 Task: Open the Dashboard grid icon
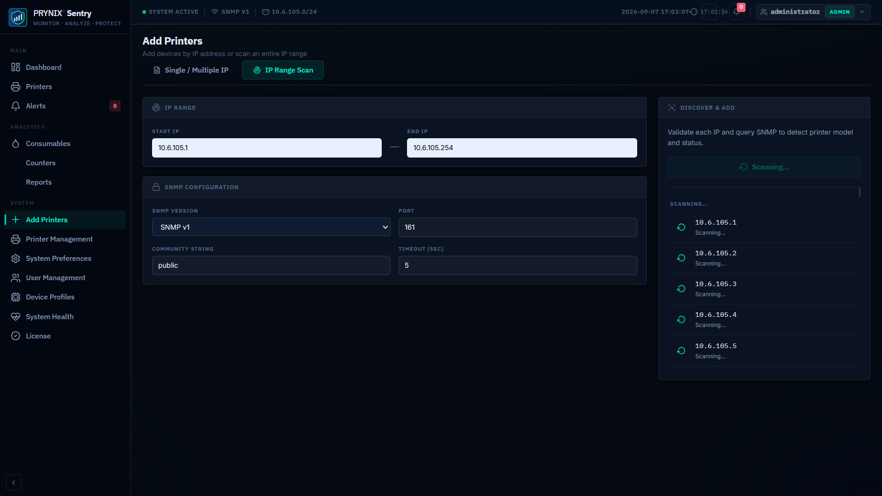point(16,68)
